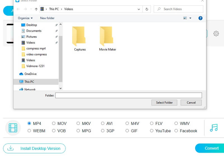Click the video format film icon

click(13, 127)
